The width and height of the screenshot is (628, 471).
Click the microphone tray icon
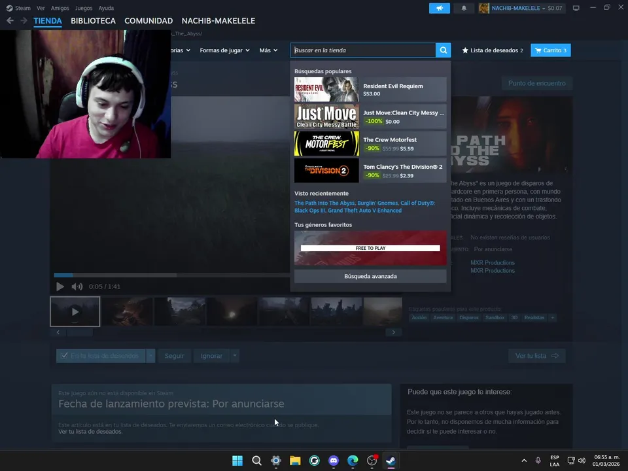click(x=538, y=461)
